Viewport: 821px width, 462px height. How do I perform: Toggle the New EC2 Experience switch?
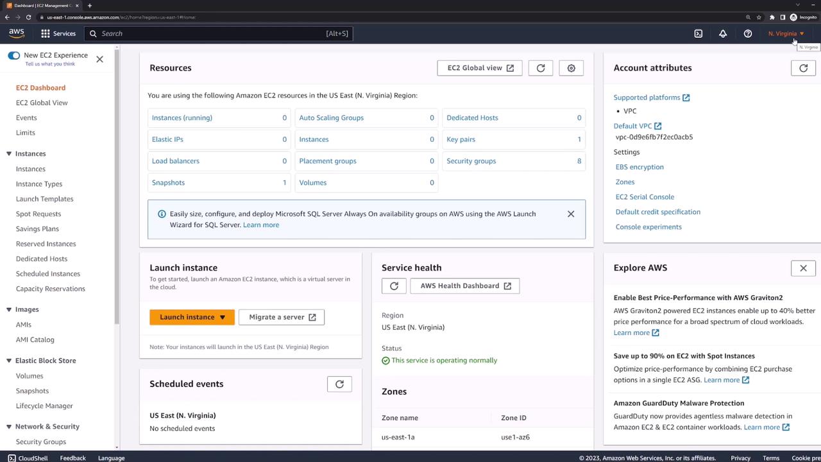pyautogui.click(x=13, y=56)
